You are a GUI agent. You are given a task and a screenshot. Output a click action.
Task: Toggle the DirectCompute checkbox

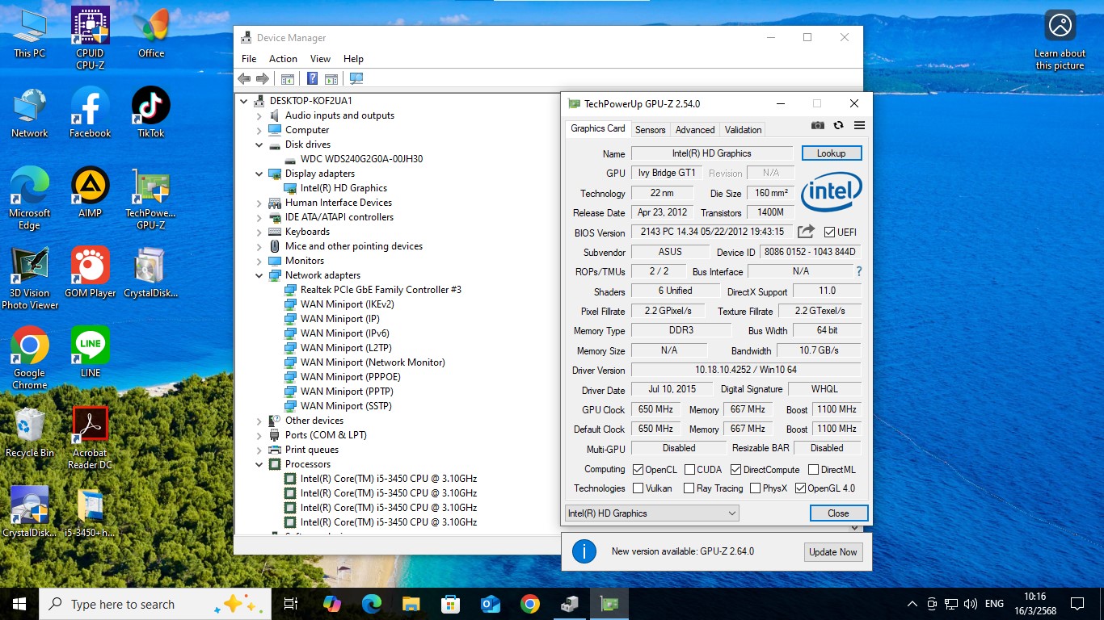click(735, 470)
